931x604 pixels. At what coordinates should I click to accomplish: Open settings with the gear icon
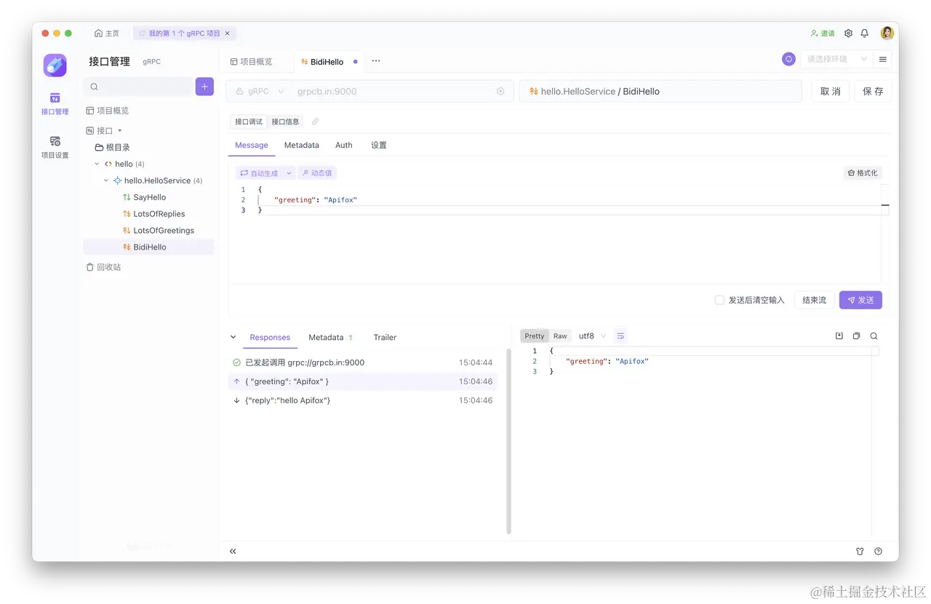coord(848,33)
